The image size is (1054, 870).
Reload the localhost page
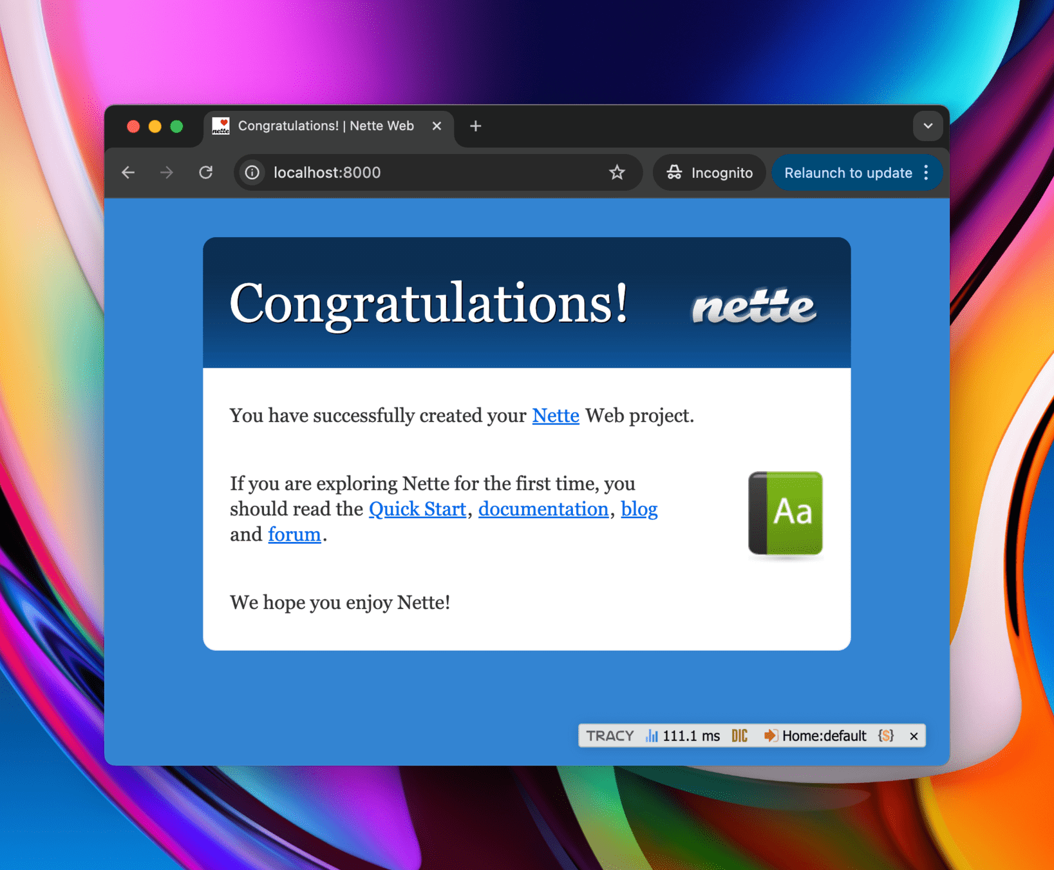pyautogui.click(x=206, y=173)
